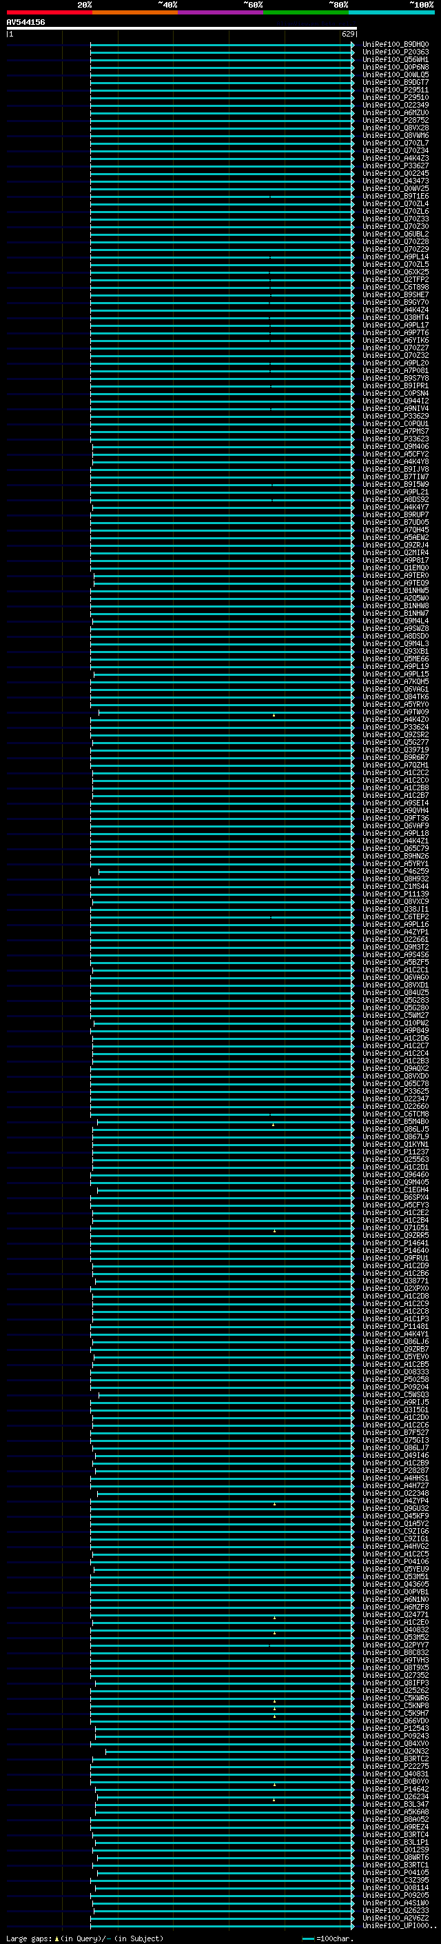Click UniRef100_A2V6Z2 entry

[395, 1918]
